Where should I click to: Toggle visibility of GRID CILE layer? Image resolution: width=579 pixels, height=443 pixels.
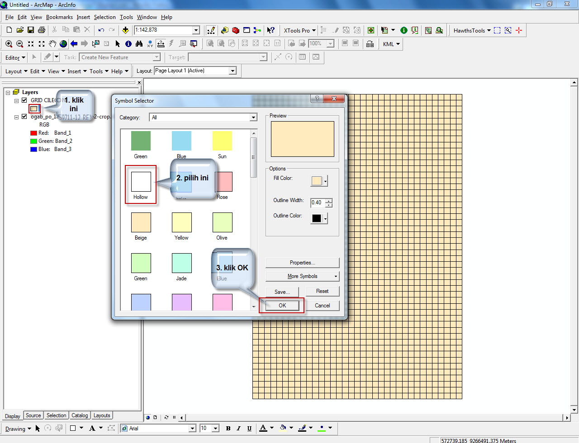point(24,100)
